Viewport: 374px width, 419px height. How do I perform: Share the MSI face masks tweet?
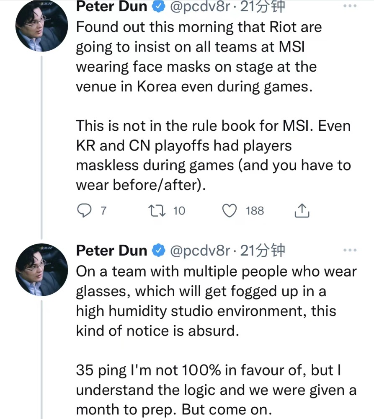pos(302,211)
